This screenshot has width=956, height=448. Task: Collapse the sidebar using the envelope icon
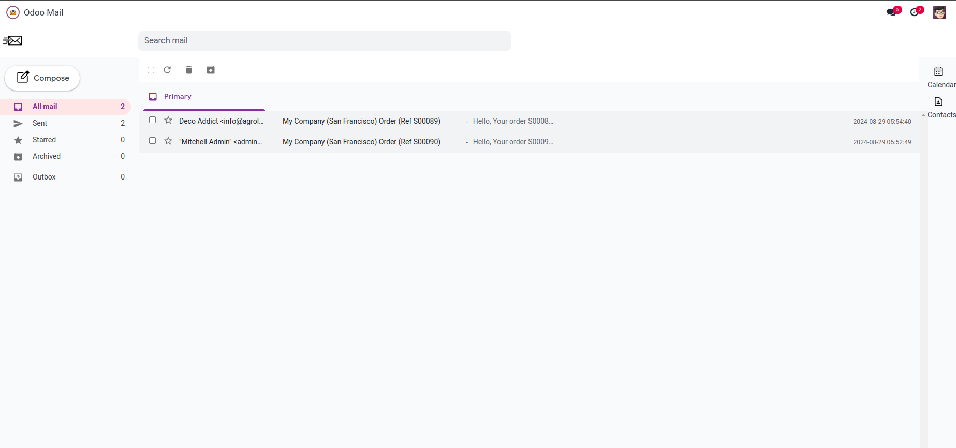coord(12,41)
